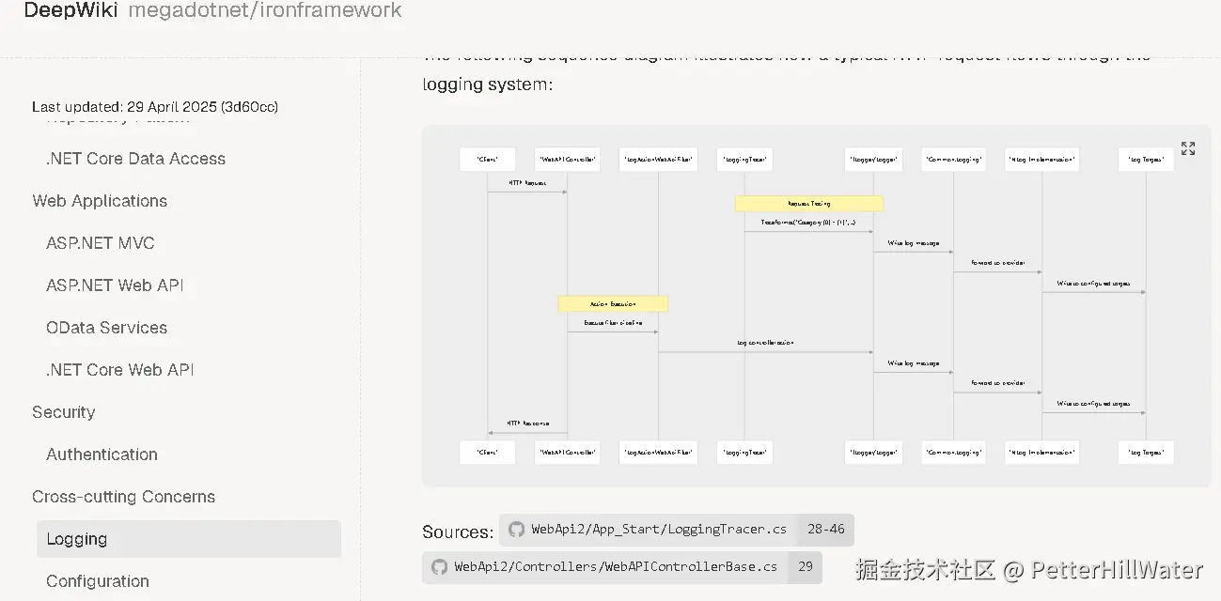Click the Action Execution note in diagram
1221x601 pixels.
point(613,304)
